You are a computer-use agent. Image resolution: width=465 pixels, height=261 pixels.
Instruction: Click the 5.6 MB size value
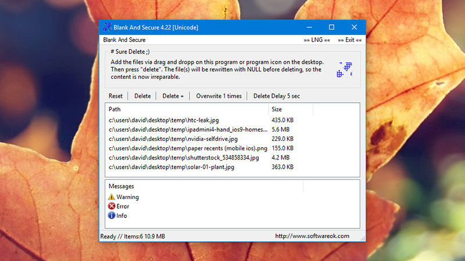281,129
